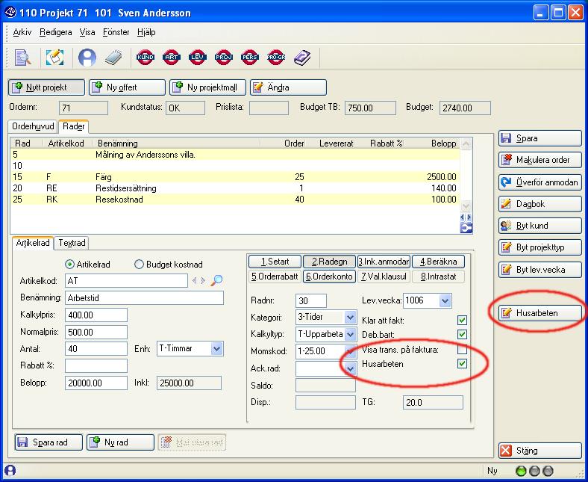Click the blue expand list icon below the rows
The image size is (588, 482).
pyautogui.click(x=466, y=228)
